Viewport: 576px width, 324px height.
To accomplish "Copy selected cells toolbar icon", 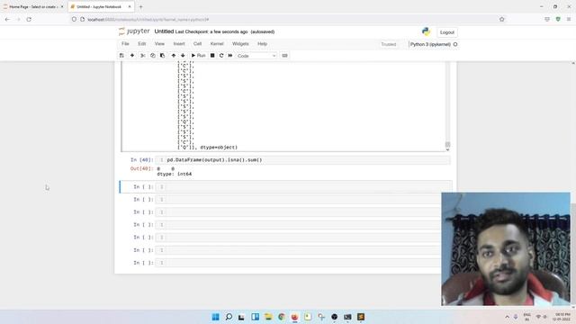I will click(153, 56).
